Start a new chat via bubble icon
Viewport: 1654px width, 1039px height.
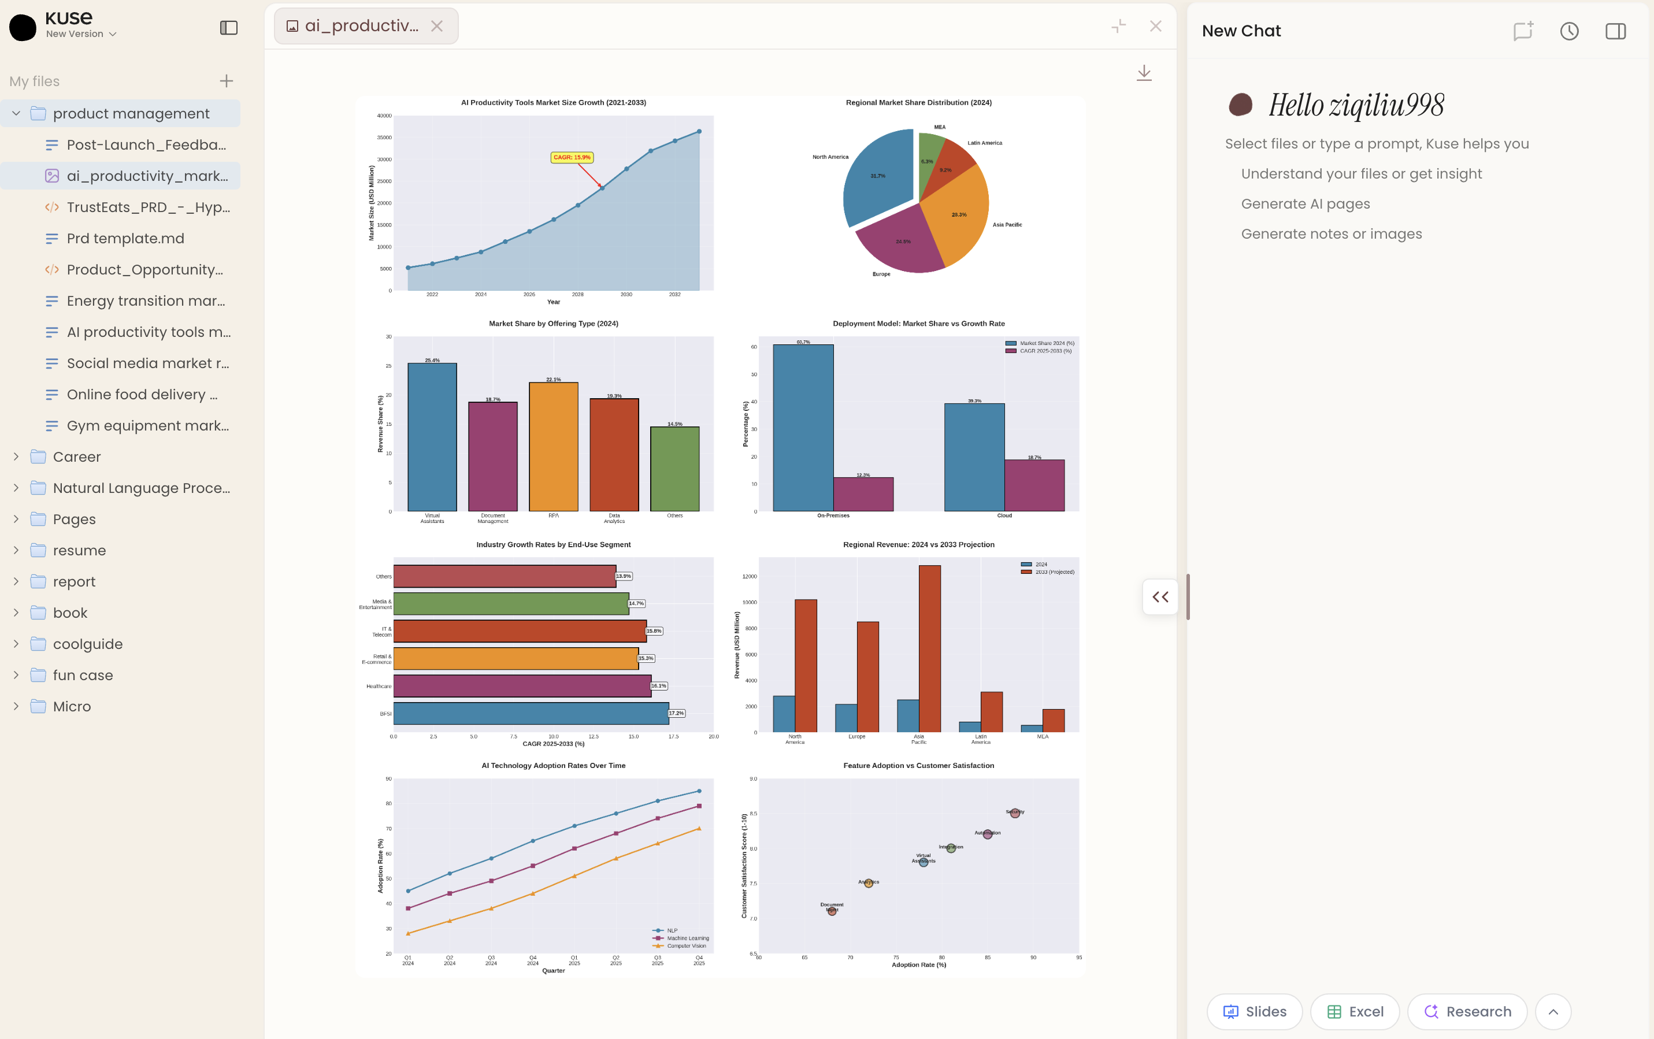point(1522,31)
